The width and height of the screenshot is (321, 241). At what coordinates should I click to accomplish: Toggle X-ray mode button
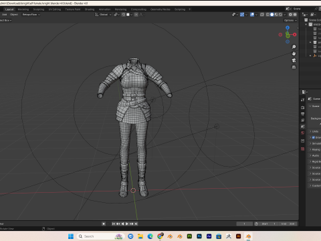262,15
